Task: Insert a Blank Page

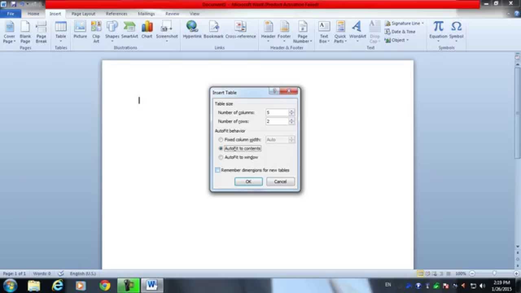Action: [25, 33]
